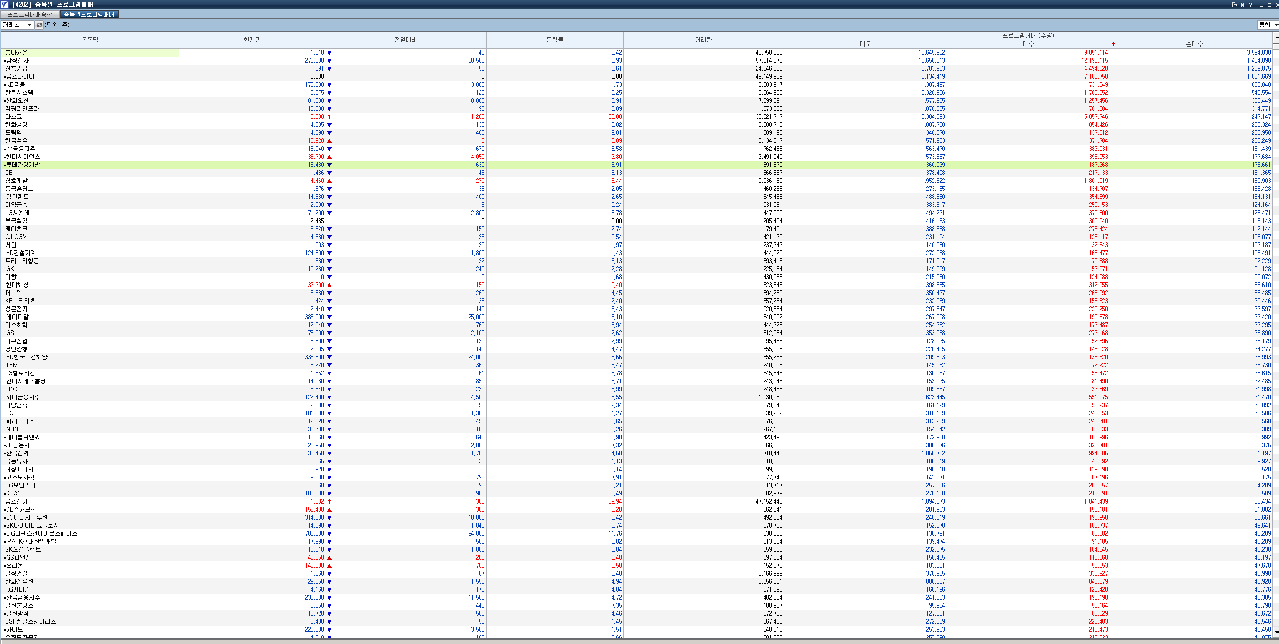Sort by the 현재가 column header

(x=252, y=40)
